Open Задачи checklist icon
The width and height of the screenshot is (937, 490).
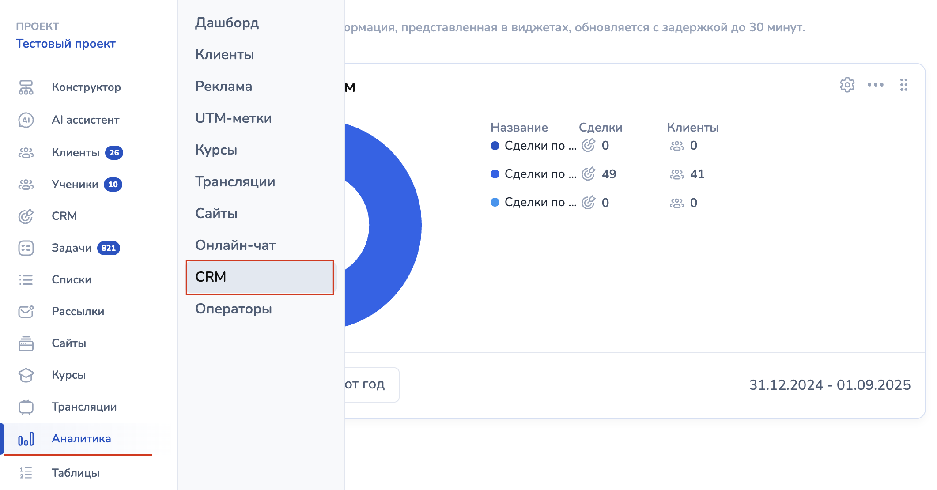click(26, 248)
